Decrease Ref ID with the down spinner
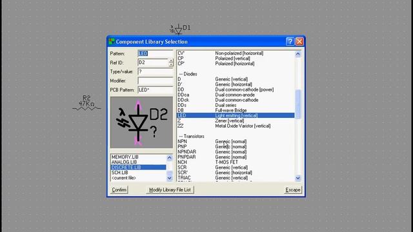Viewport: 413px width, 232px height. 171,64
